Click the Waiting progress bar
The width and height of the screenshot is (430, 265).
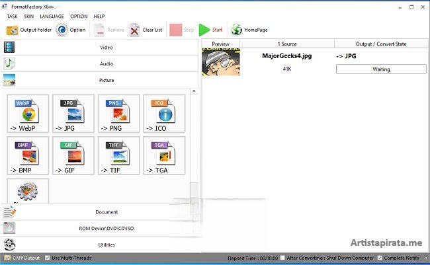click(x=381, y=69)
